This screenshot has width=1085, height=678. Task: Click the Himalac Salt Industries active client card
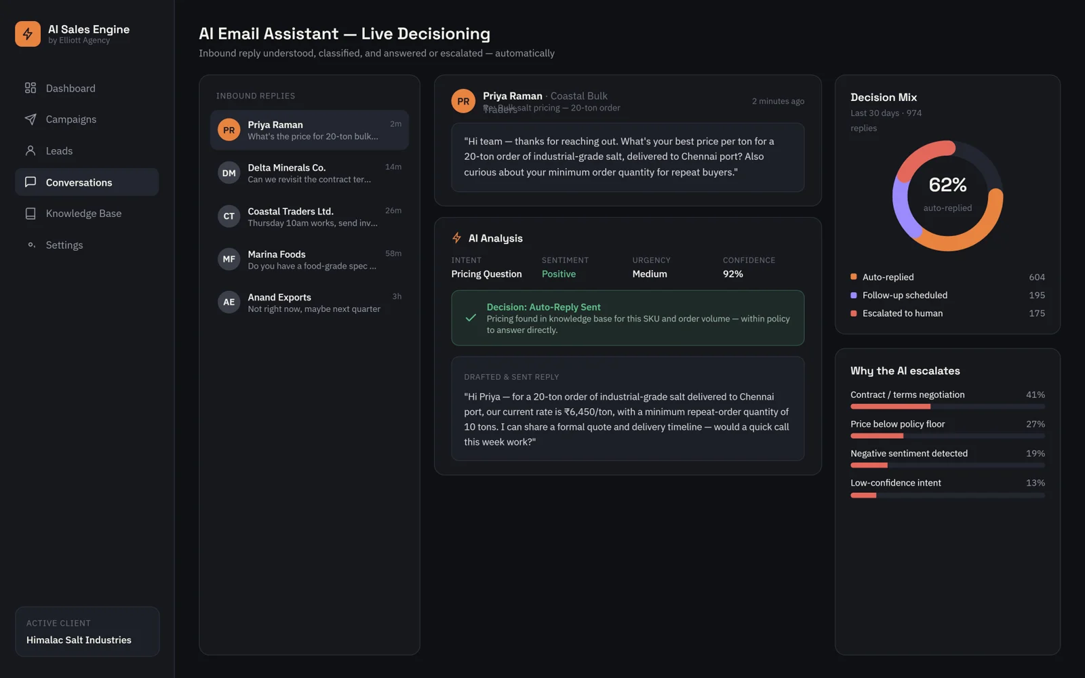(x=87, y=631)
